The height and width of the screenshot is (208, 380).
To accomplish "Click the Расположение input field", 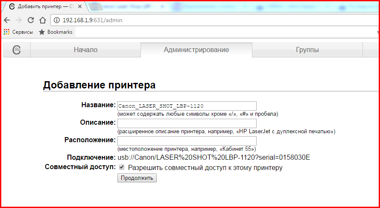I will click(187, 141).
